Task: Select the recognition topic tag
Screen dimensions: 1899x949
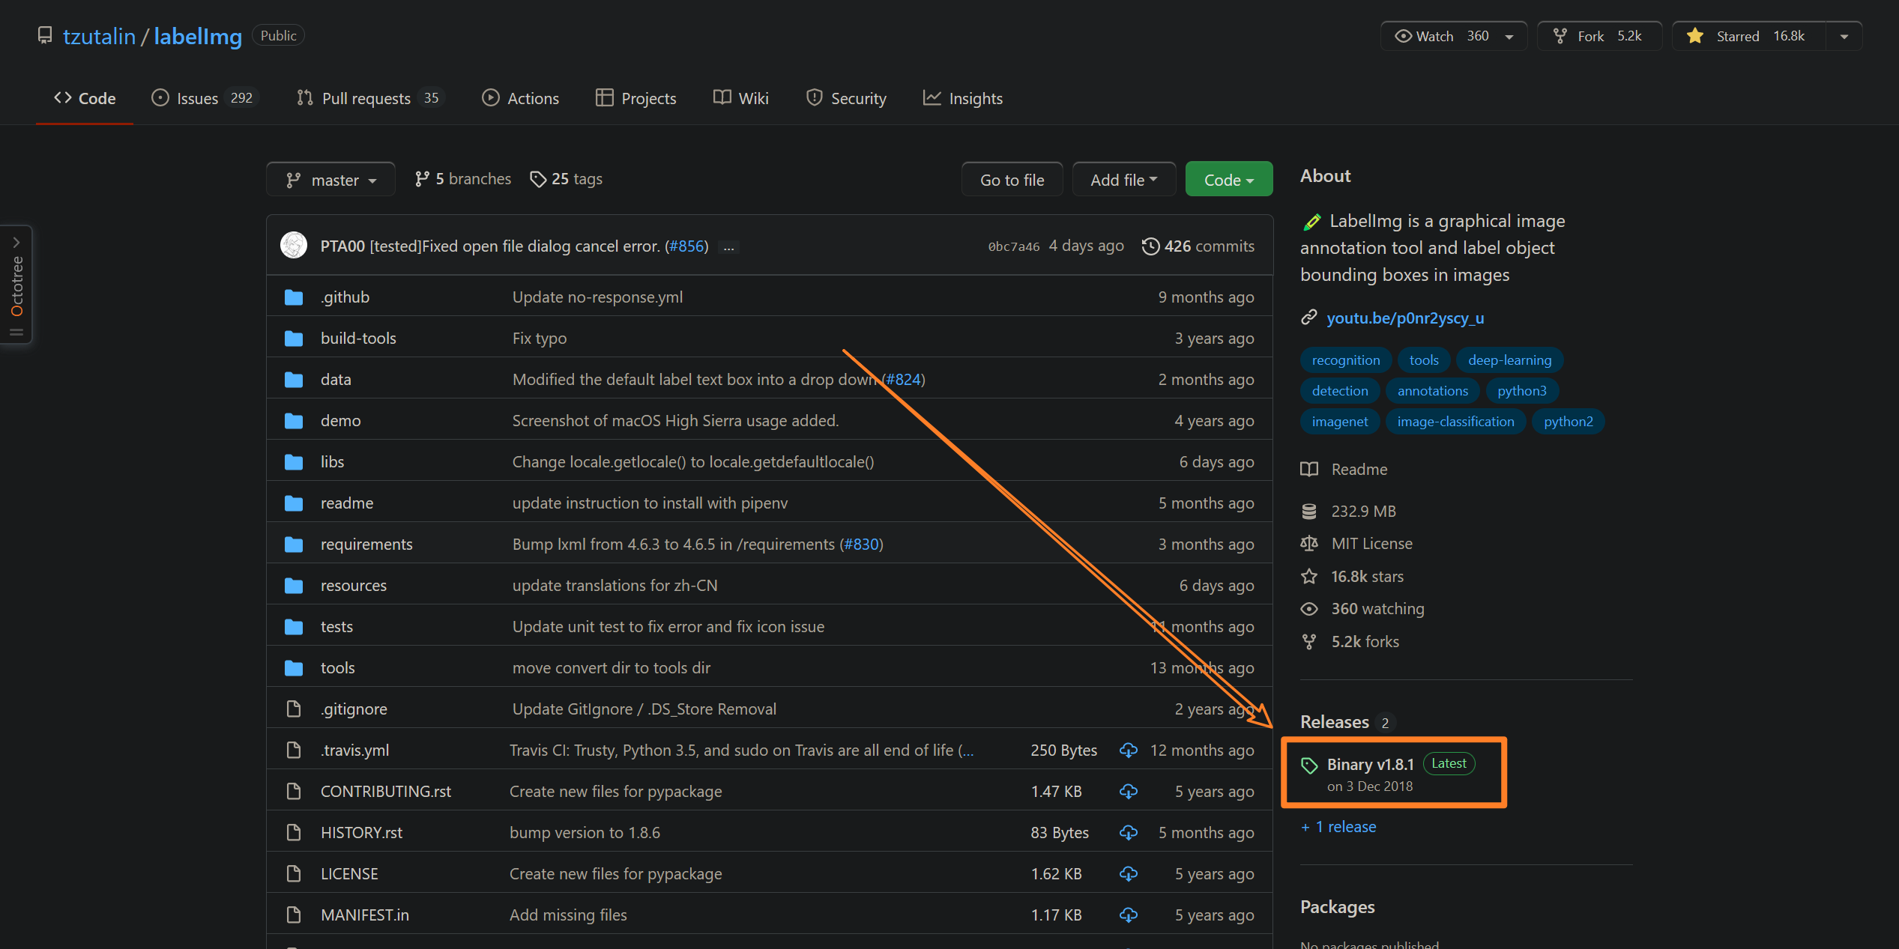Action: (x=1345, y=360)
